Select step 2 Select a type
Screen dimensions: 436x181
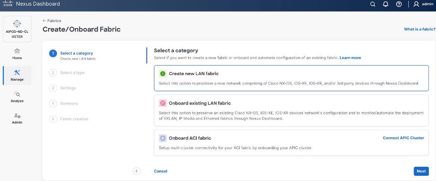tap(67, 73)
